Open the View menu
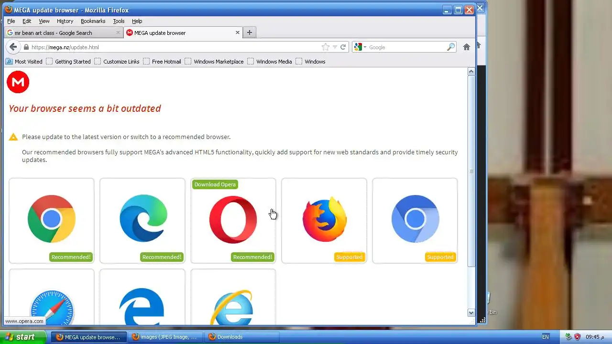This screenshot has height=344, width=612. click(x=44, y=21)
